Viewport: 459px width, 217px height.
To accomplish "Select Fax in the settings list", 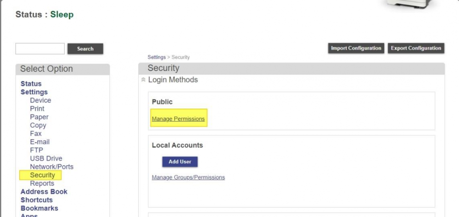I will tap(35, 134).
